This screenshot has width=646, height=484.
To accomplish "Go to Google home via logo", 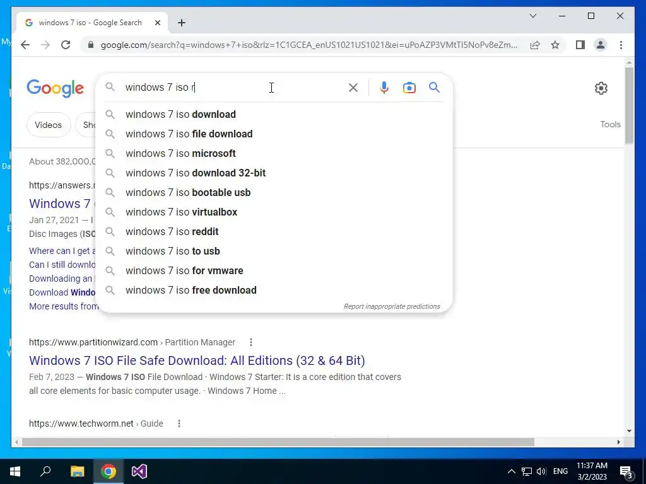I will coord(56,88).
